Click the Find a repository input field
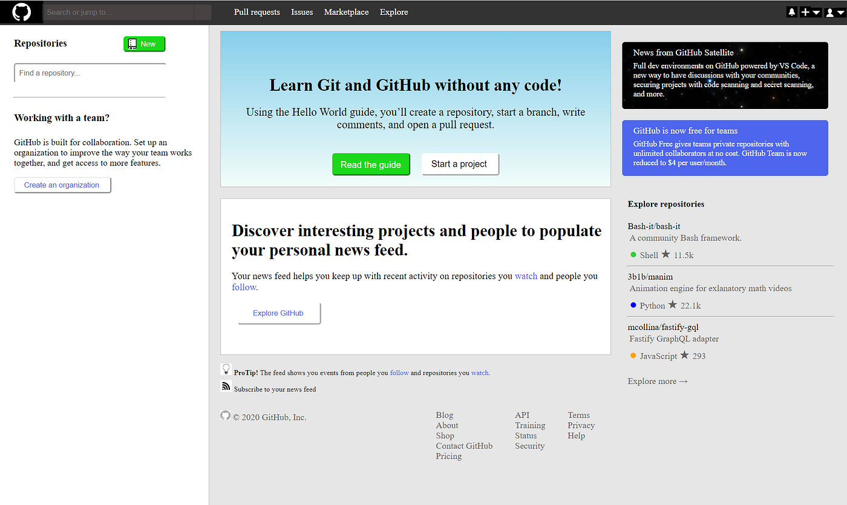The image size is (847, 505). click(89, 73)
